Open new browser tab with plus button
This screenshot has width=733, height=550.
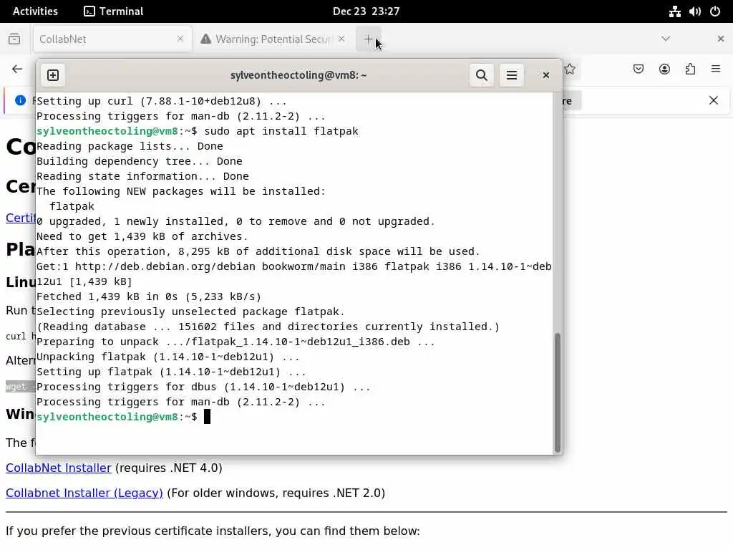[x=369, y=39]
